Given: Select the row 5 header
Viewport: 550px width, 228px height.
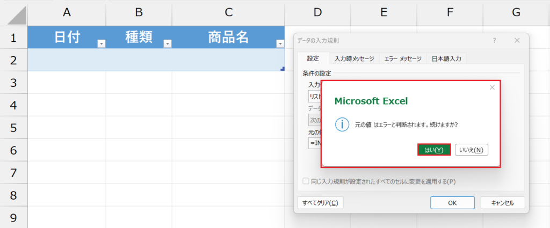Looking at the screenshot, I should tap(13, 128).
